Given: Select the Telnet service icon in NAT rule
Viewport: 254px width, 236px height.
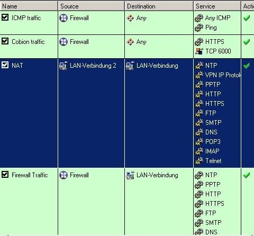Looking at the screenshot, I should (x=199, y=161).
